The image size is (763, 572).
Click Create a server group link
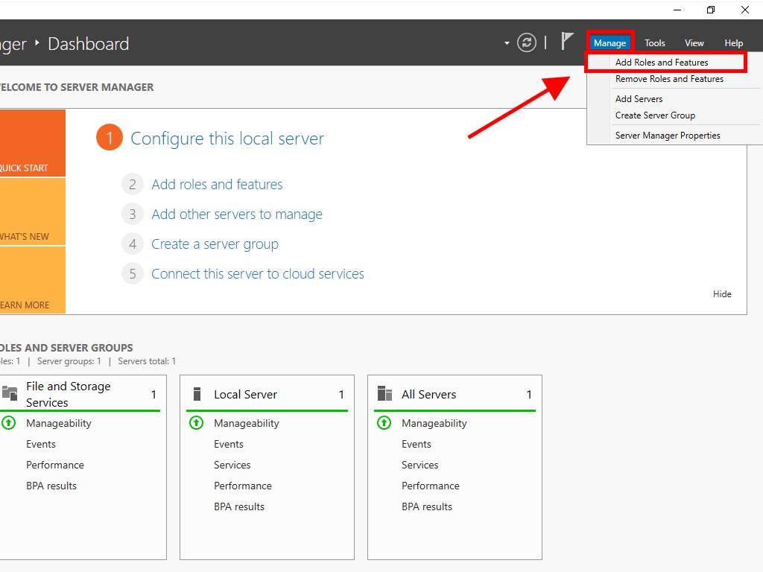215,244
